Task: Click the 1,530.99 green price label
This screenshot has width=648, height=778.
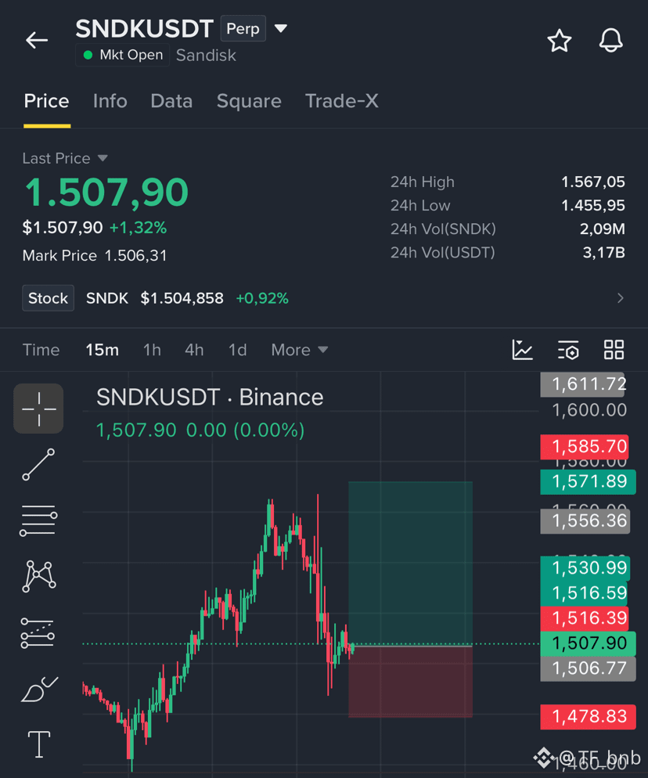Action: point(585,568)
